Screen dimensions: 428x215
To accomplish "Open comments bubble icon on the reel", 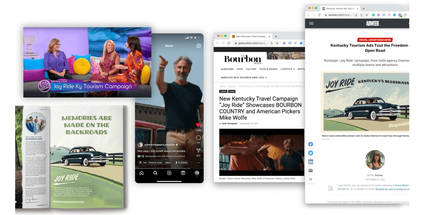I will (198, 138).
